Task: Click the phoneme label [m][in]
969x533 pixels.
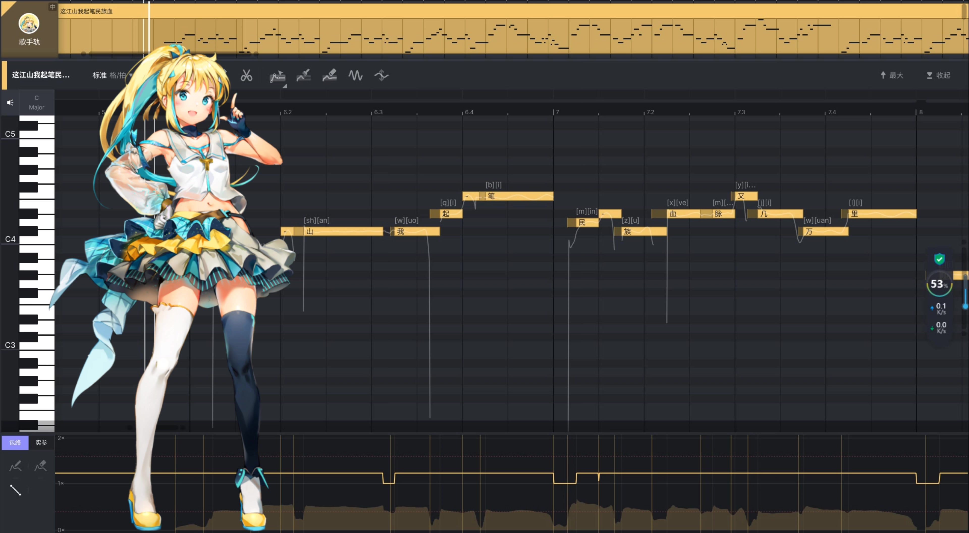Action: tap(586, 211)
